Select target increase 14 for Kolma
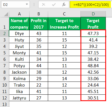This screenshot has width=112, height=107. point(64,78)
